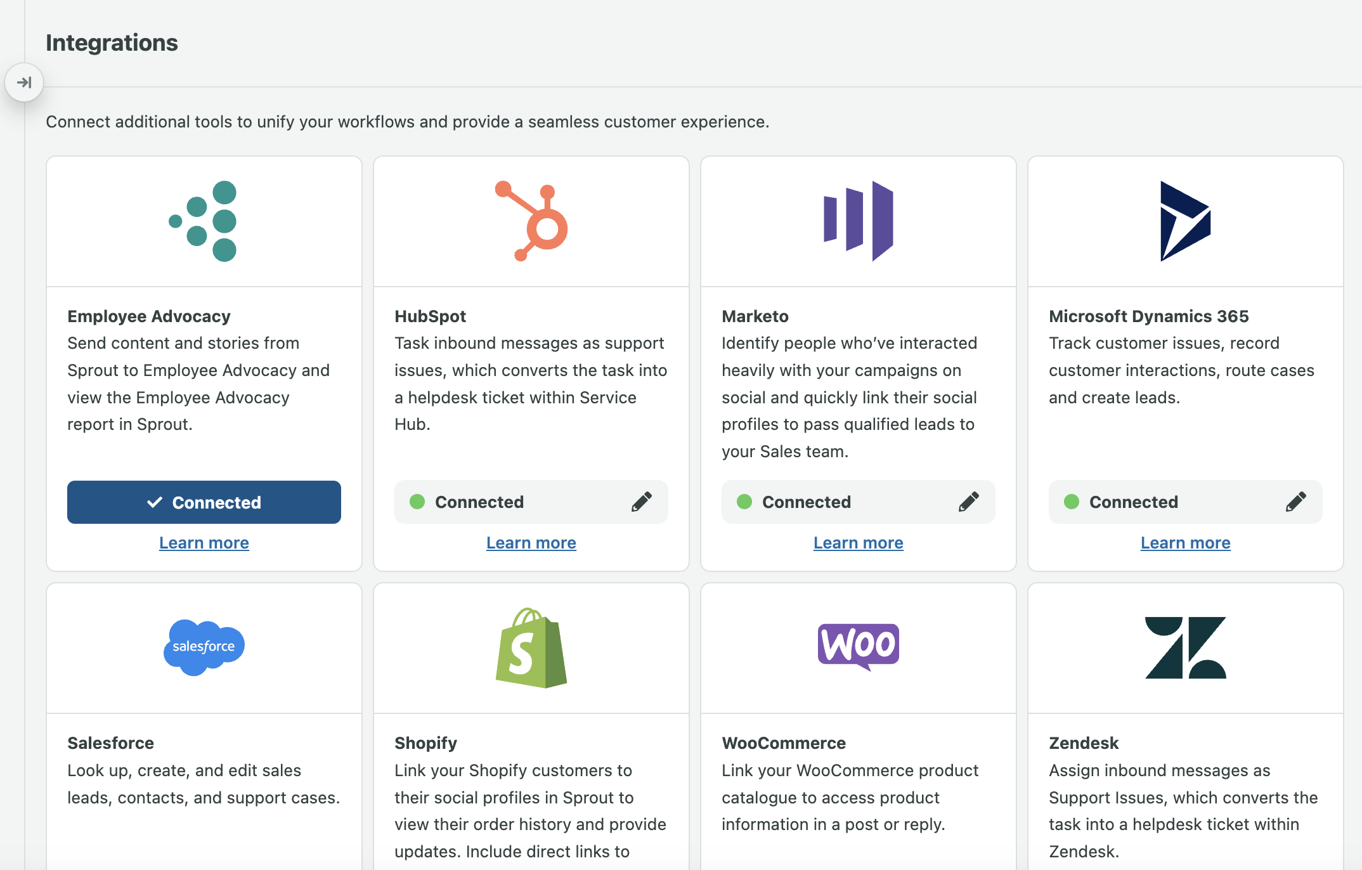Click the Zendesk logo
Viewport: 1362px width, 870px height.
tap(1185, 647)
